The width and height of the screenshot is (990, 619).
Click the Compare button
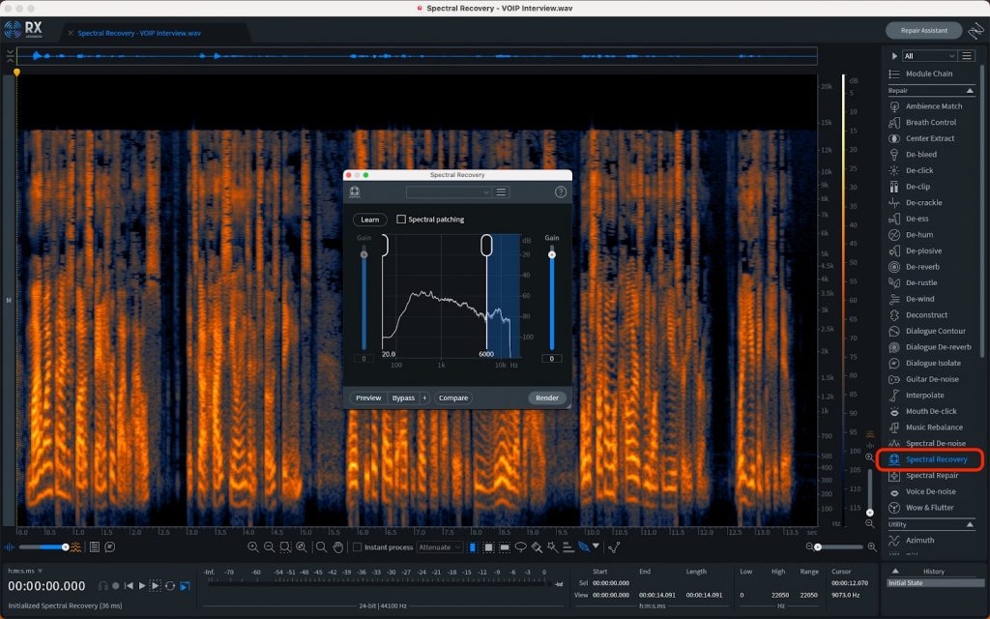453,398
